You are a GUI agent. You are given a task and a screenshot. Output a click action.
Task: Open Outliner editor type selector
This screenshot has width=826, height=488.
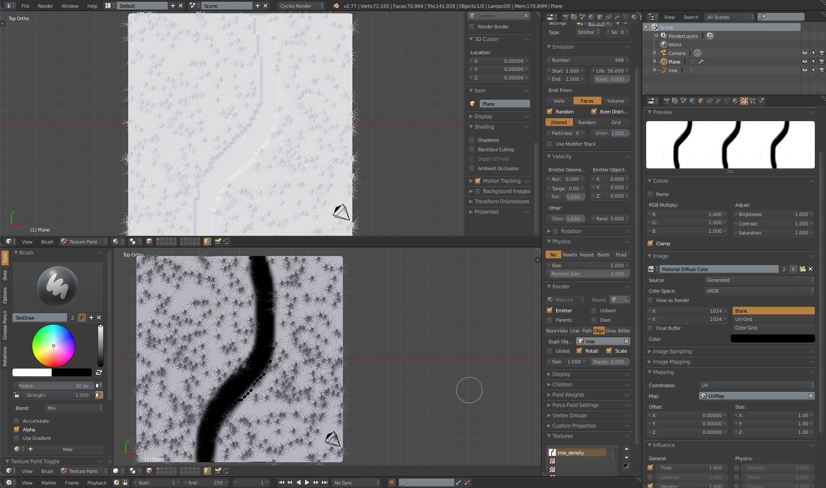(653, 17)
